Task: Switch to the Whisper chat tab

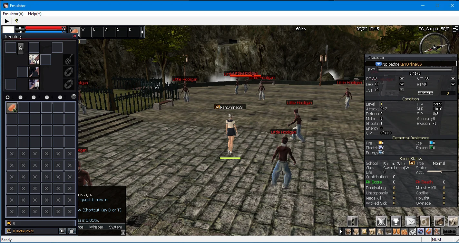Action: tap(96, 227)
